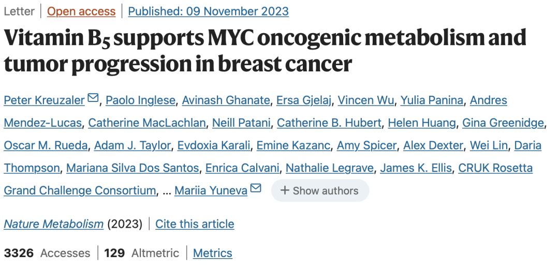This screenshot has width=559, height=268.
Task: Click envelope icon beside Mariia Yuneva
Action: pos(256,188)
